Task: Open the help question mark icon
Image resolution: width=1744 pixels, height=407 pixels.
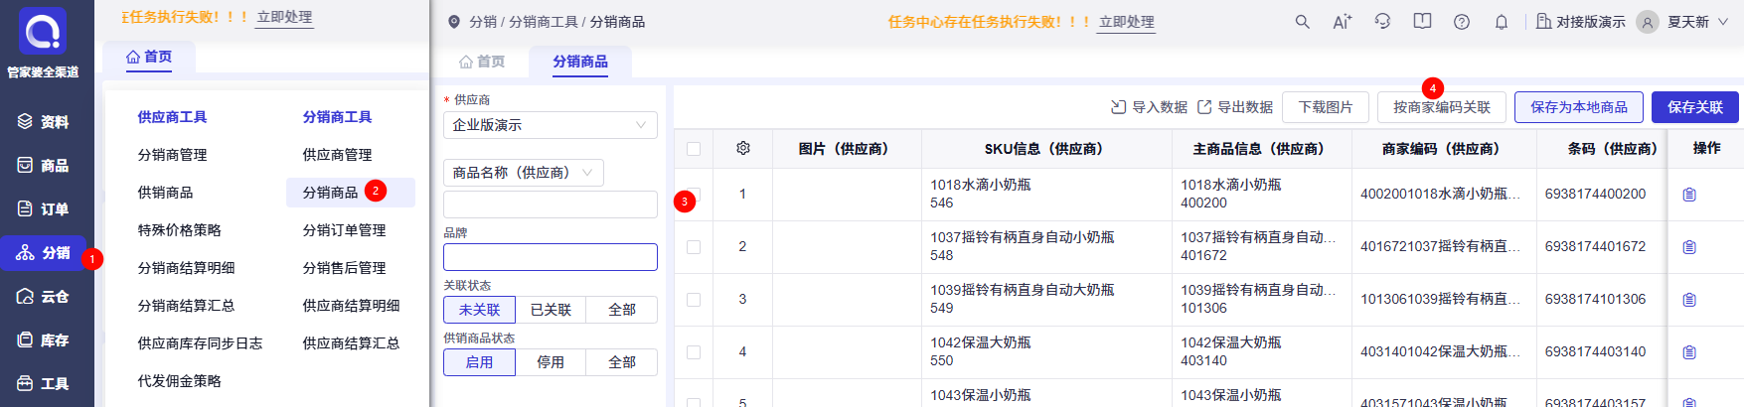Action: [1462, 22]
